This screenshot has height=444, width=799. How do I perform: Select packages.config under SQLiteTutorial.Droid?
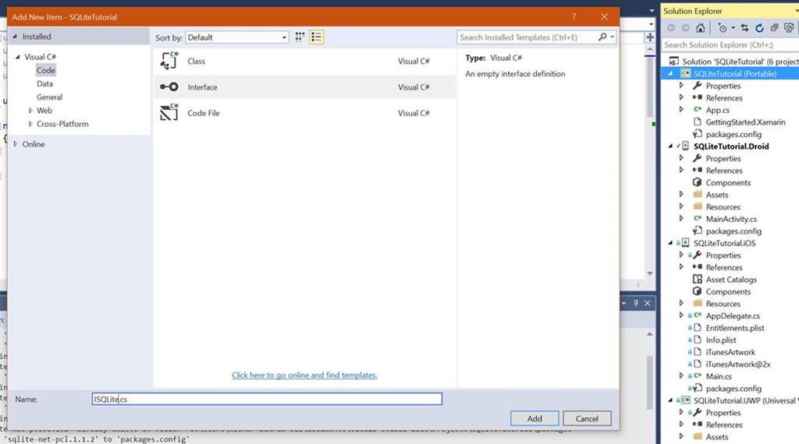733,231
